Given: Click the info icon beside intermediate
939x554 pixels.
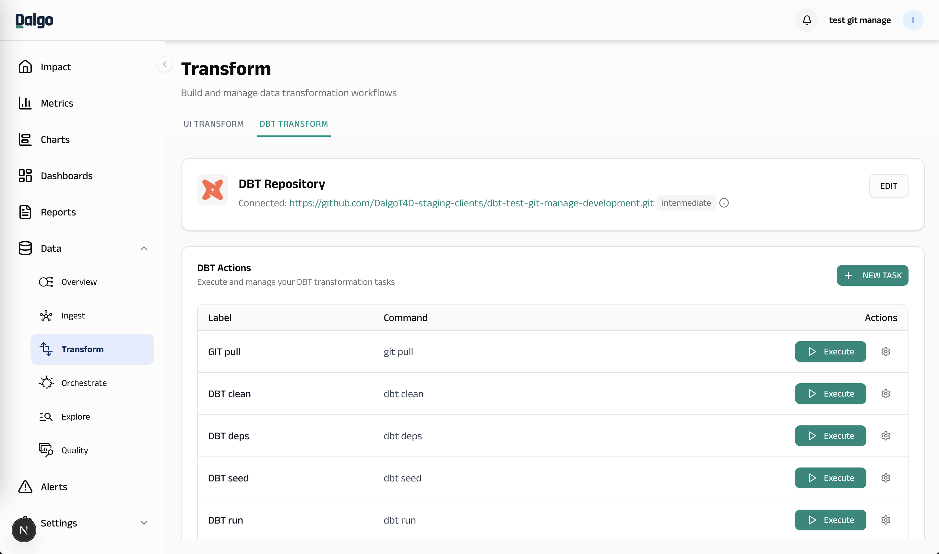Looking at the screenshot, I should pos(724,203).
